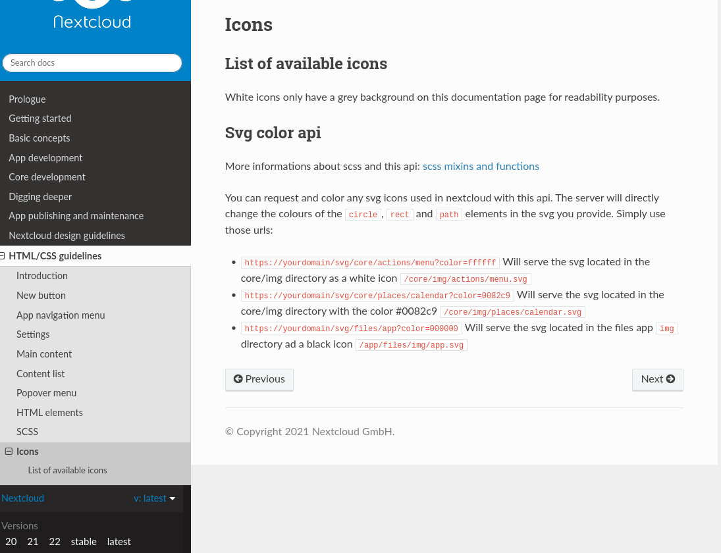Screen dimensions: 721x553
Task: Click the rect code element
Action: pyautogui.click(x=400, y=215)
